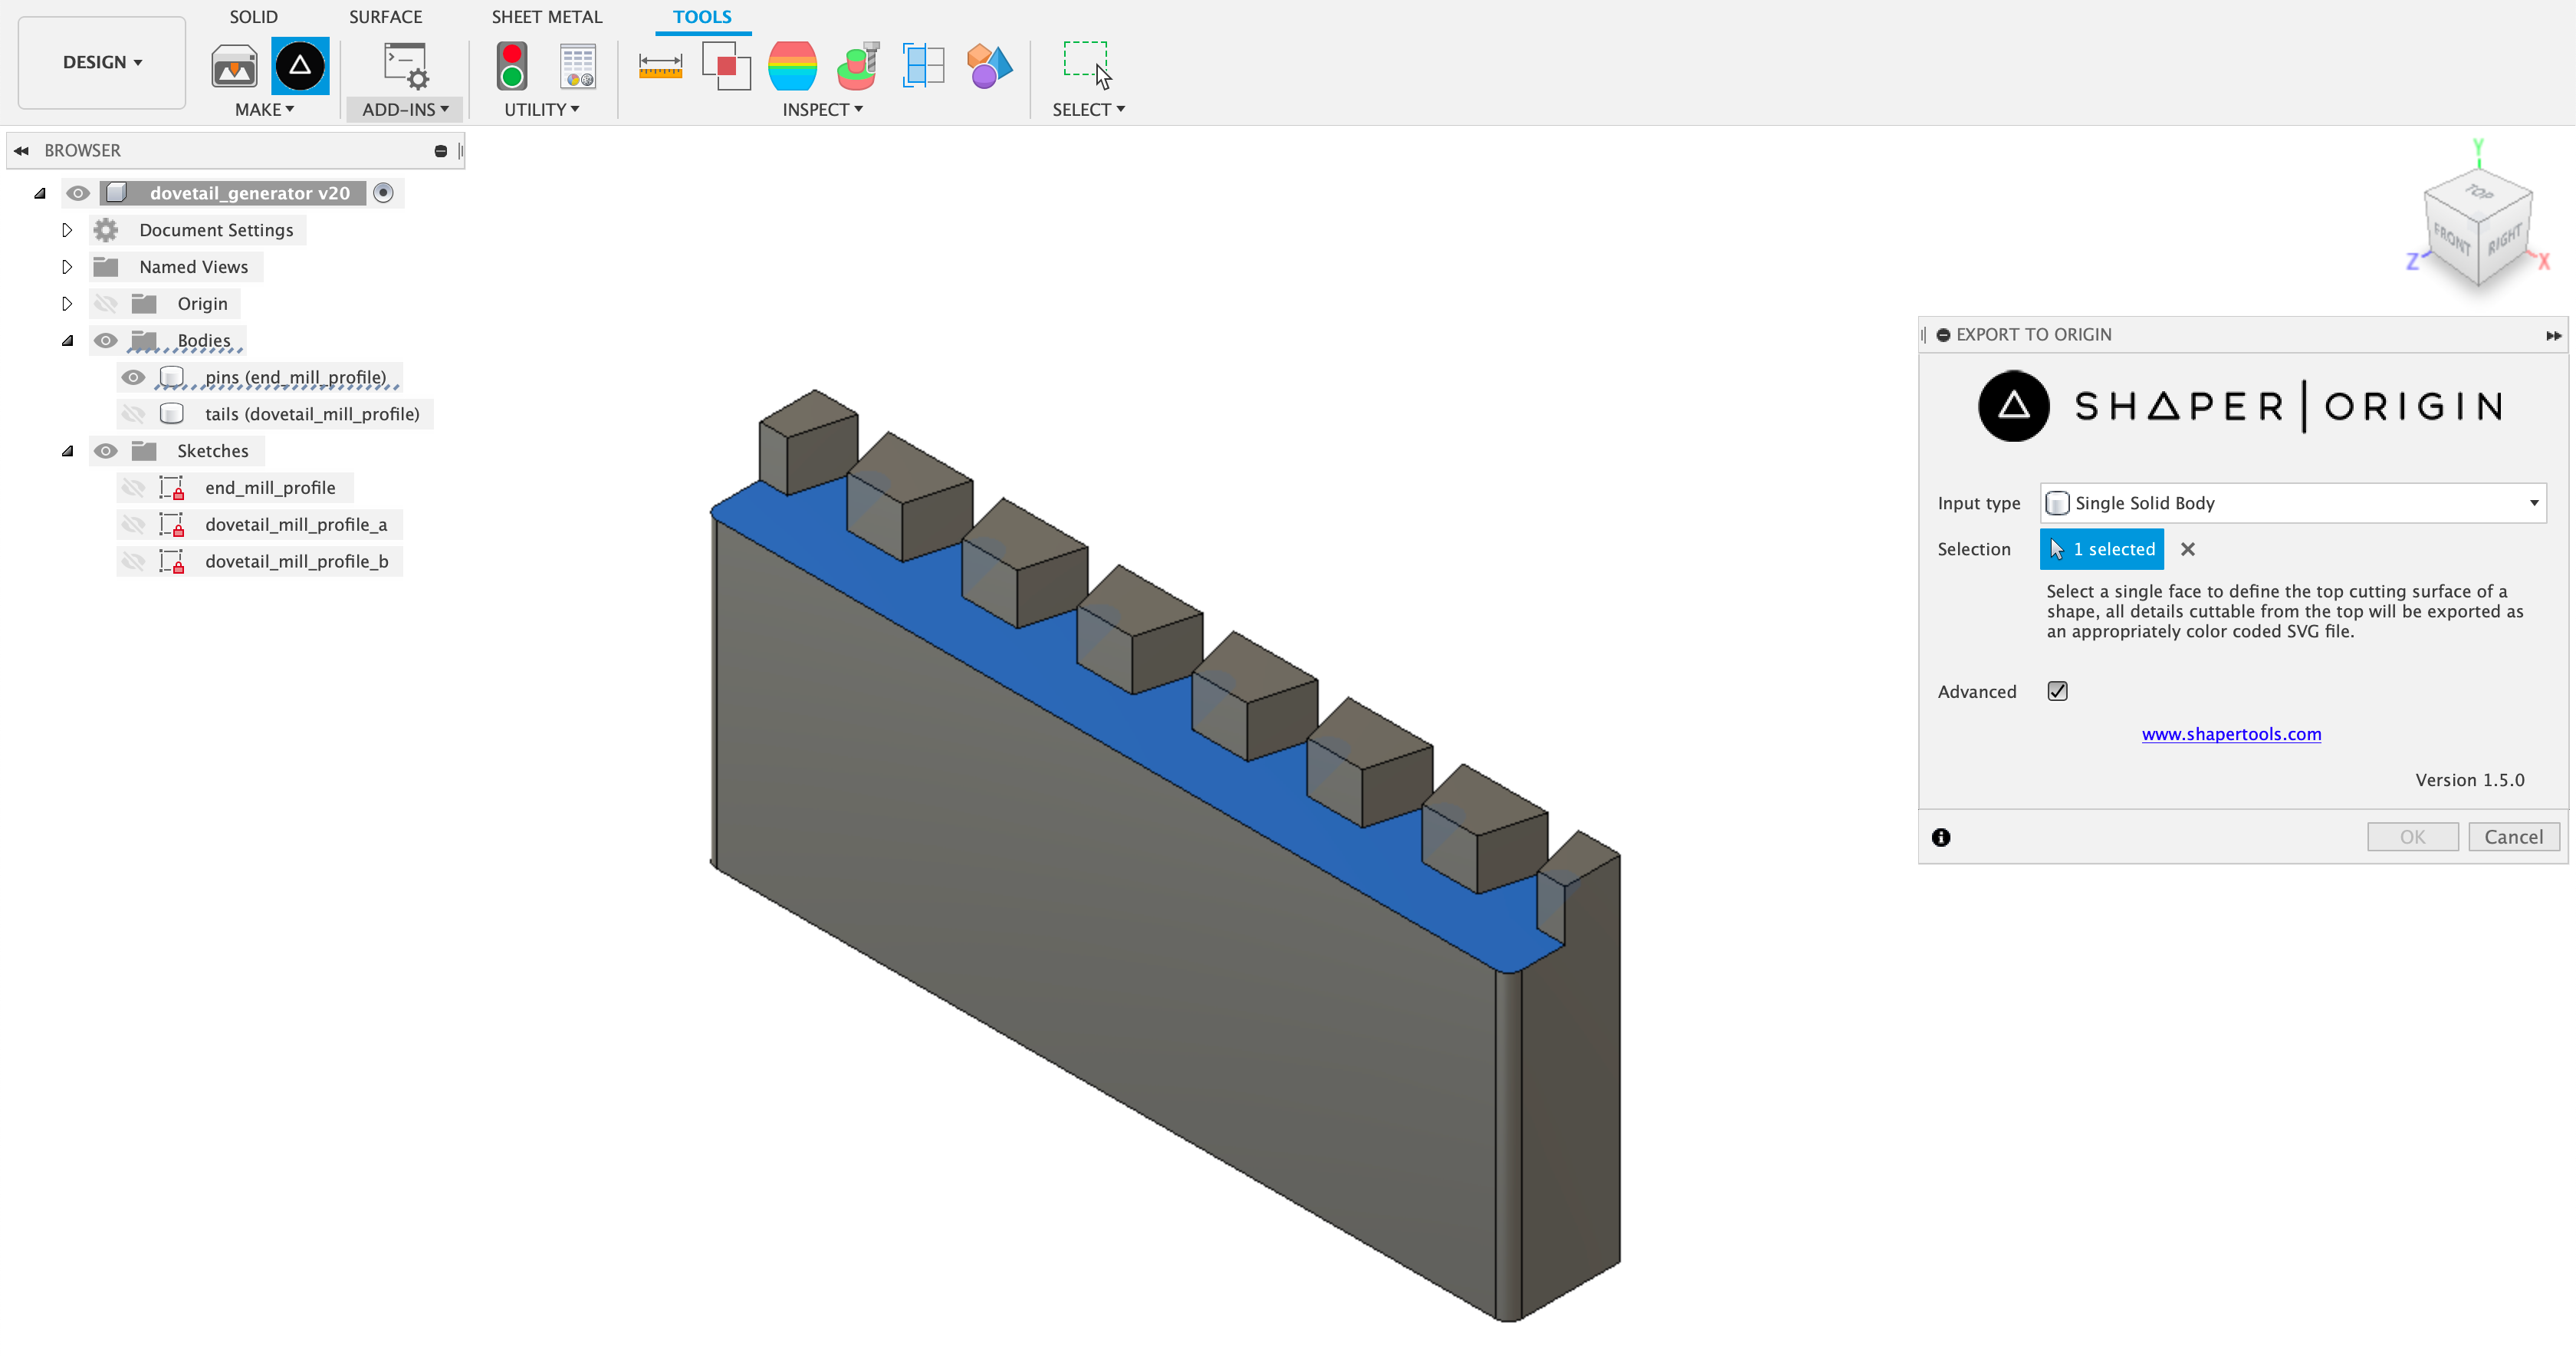Screen dimensions: 2576x1356
Task: Hide the pins (end_mill_profile) body
Action: (133, 377)
